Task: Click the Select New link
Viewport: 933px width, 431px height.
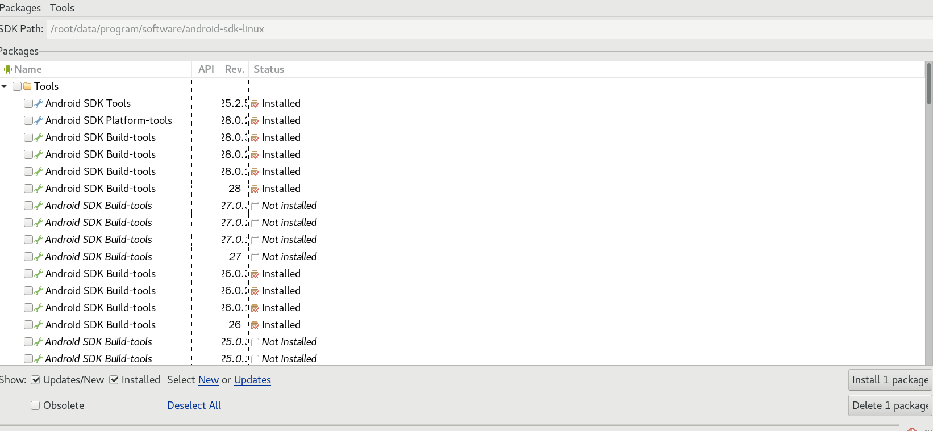Action: pos(209,380)
